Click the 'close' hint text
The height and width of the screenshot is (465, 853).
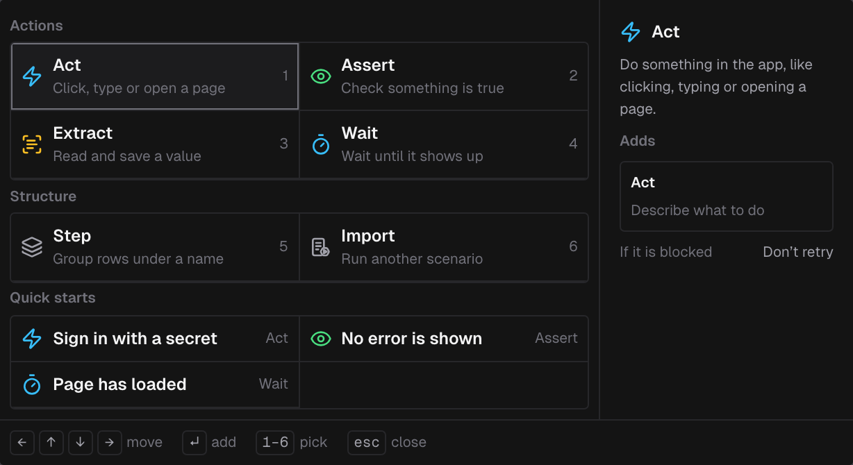(408, 442)
